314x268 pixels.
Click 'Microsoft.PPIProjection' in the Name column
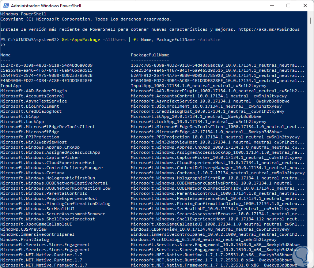tap(30, 137)
